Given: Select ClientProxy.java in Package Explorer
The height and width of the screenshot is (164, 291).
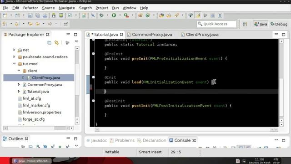Looking at the screenshot, I should tap(39, 77).
